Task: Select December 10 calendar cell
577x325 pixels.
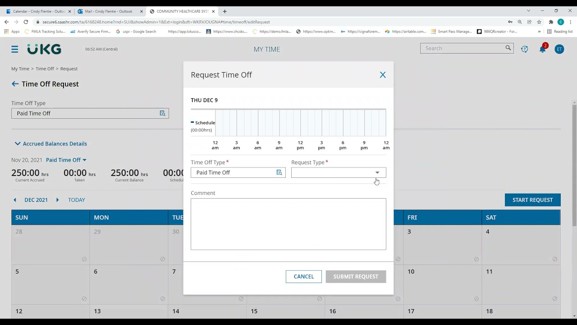Action: tap(443, 284)
